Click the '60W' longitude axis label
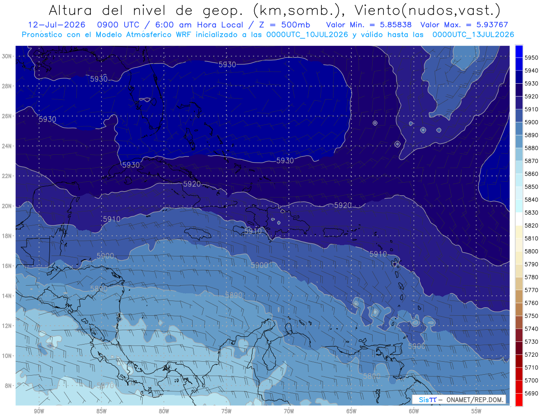The image size is (540, 417). click(x=414, y=412)
